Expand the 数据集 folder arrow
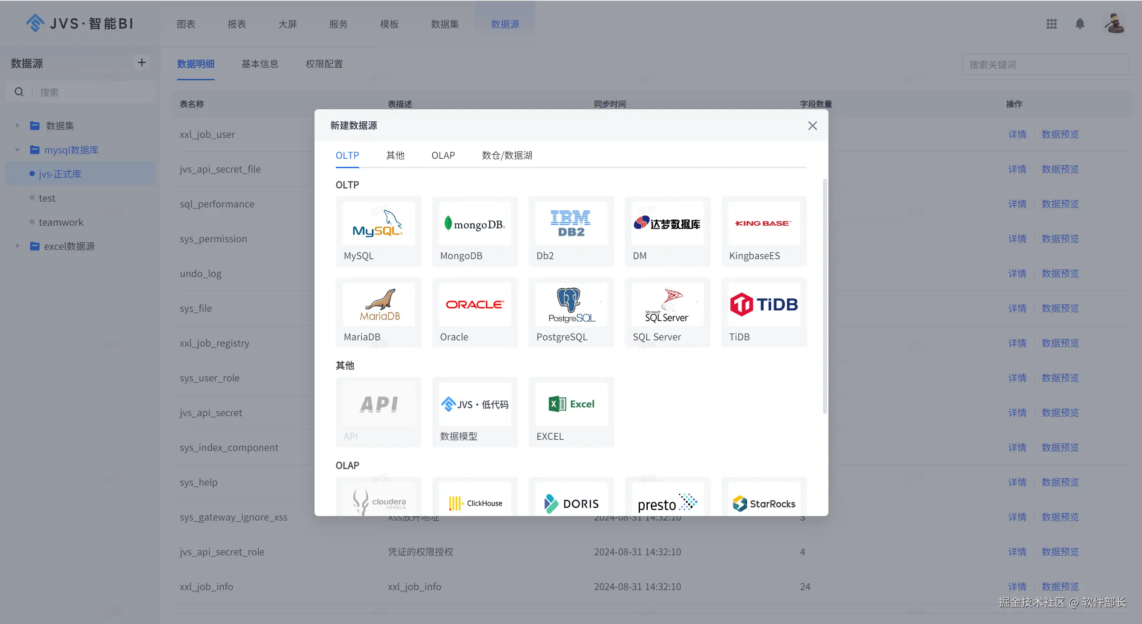 pyautogui.click(x=17, y=126)
